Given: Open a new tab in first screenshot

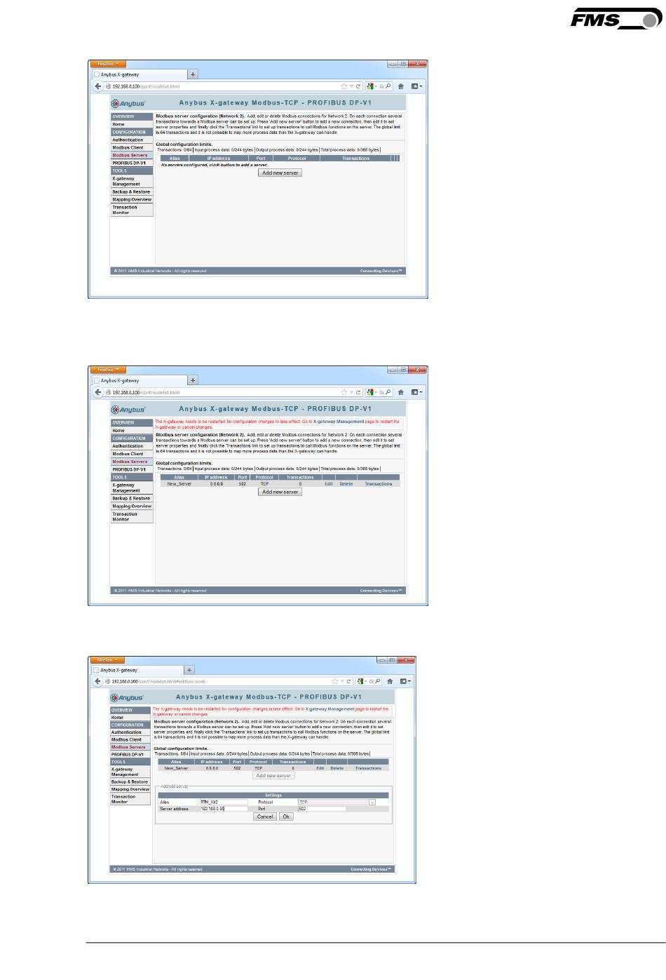Looking at the screenshot, I should (193, 74).
